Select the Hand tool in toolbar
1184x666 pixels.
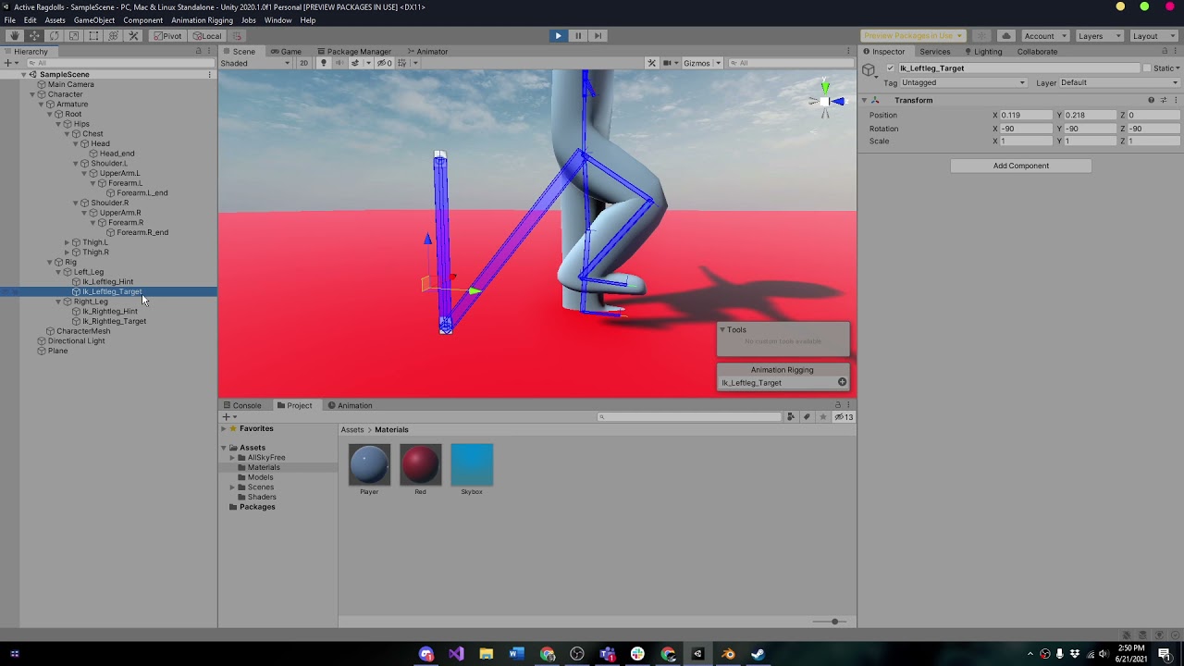point(15,36)
